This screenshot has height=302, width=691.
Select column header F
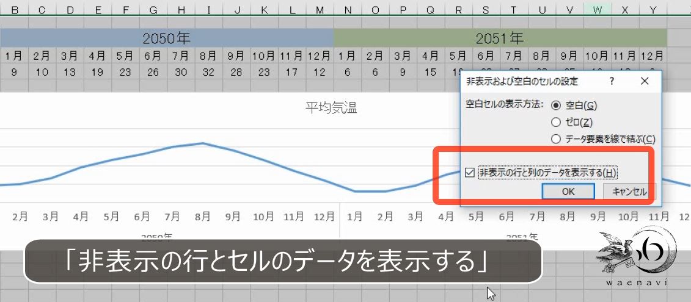coord(125,10)
